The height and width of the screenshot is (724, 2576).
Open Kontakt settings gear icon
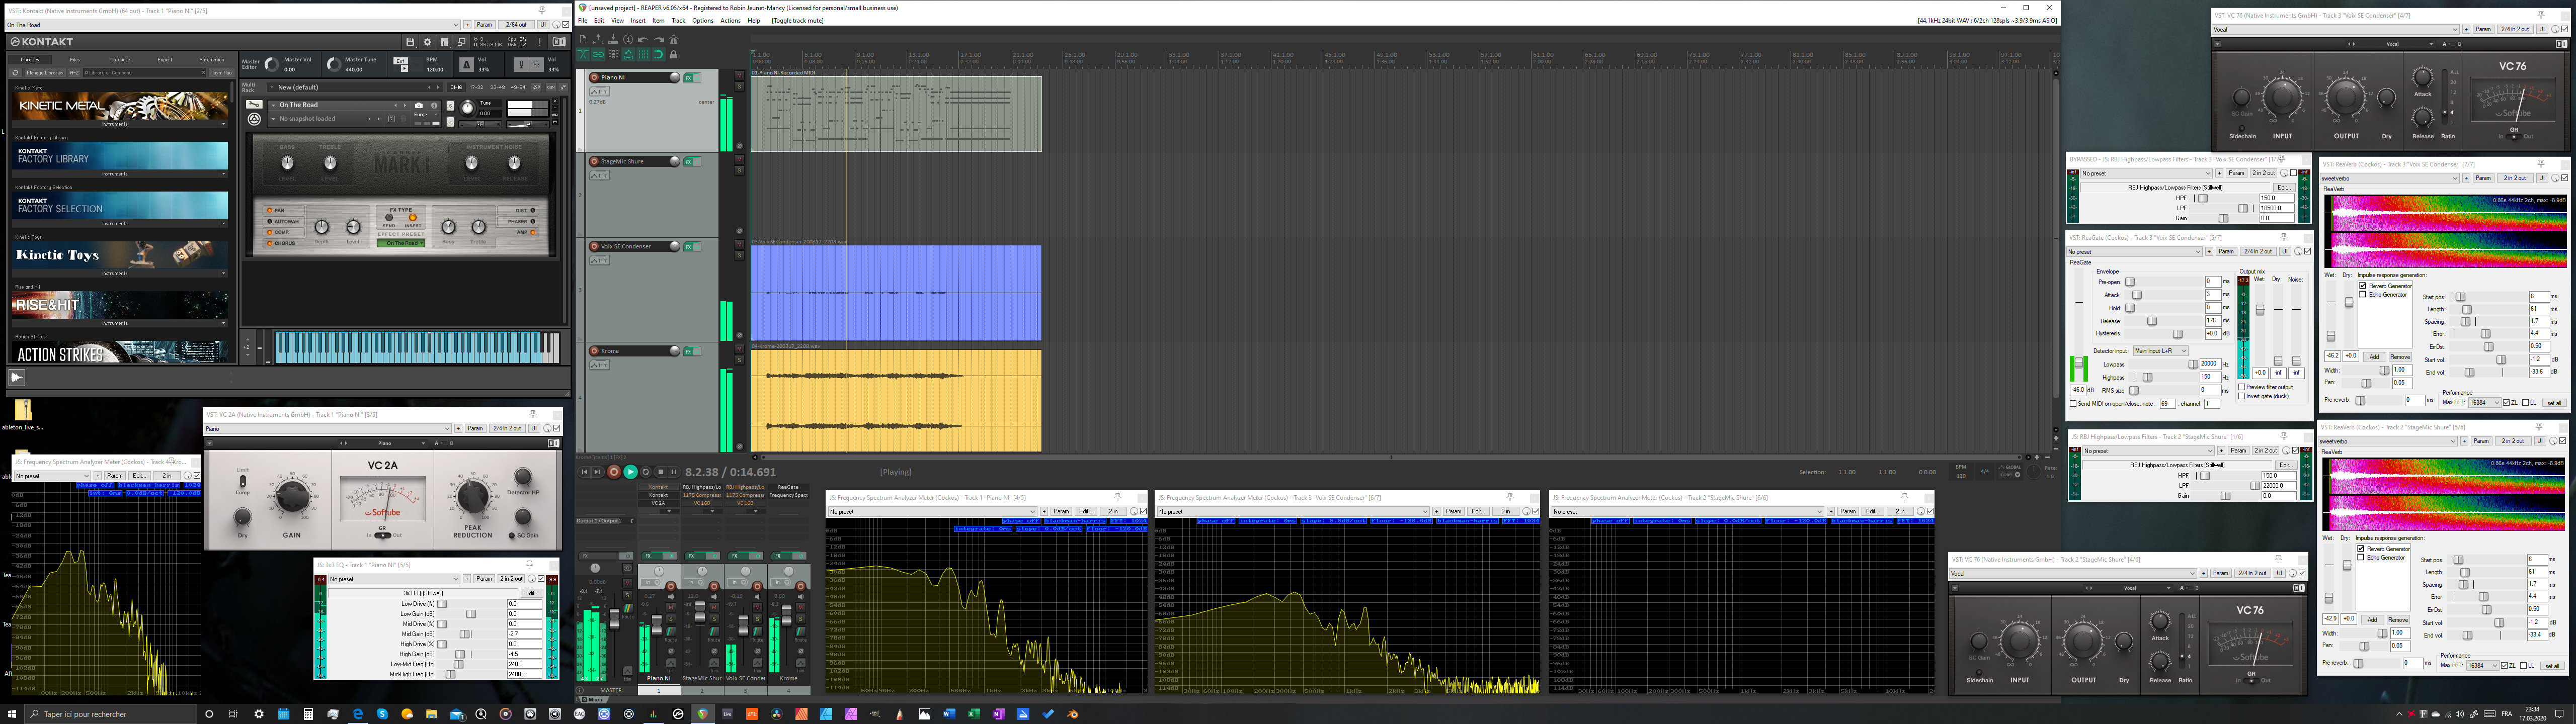coord(427,42)
